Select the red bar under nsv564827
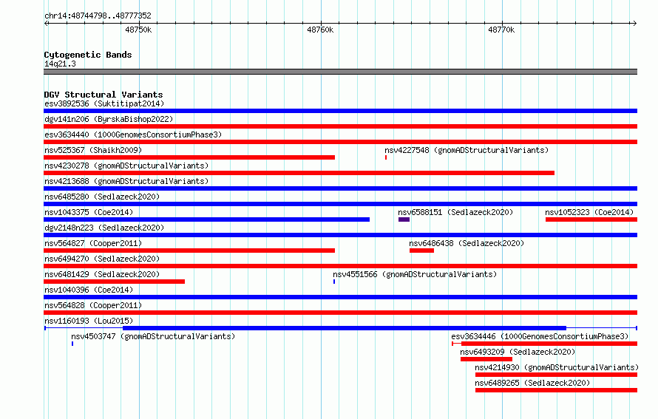 pos(189,251)
